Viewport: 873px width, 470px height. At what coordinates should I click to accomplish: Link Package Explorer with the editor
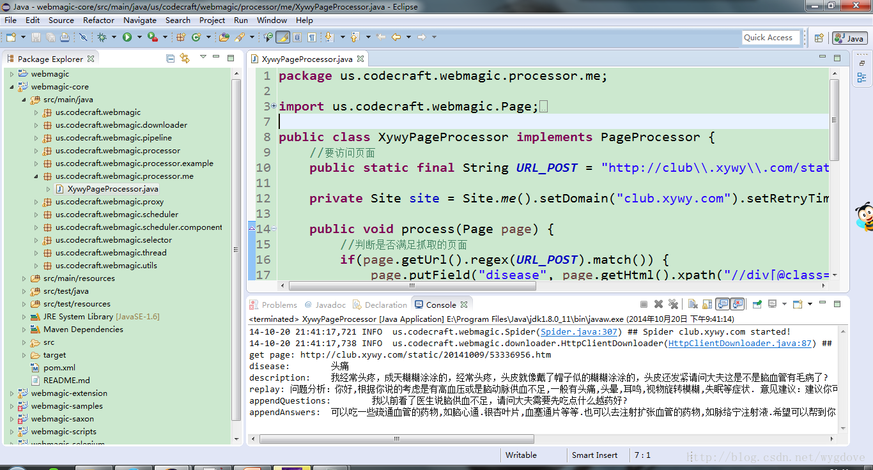coord(185,58)
